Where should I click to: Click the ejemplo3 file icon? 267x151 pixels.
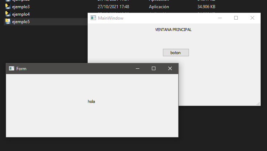(7, 6)
